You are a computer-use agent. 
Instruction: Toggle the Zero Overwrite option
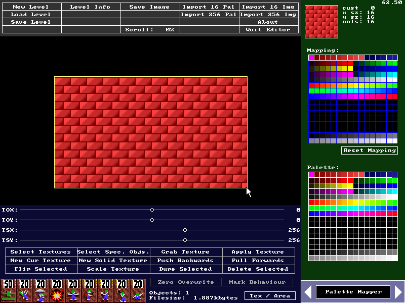click(186, 282)
